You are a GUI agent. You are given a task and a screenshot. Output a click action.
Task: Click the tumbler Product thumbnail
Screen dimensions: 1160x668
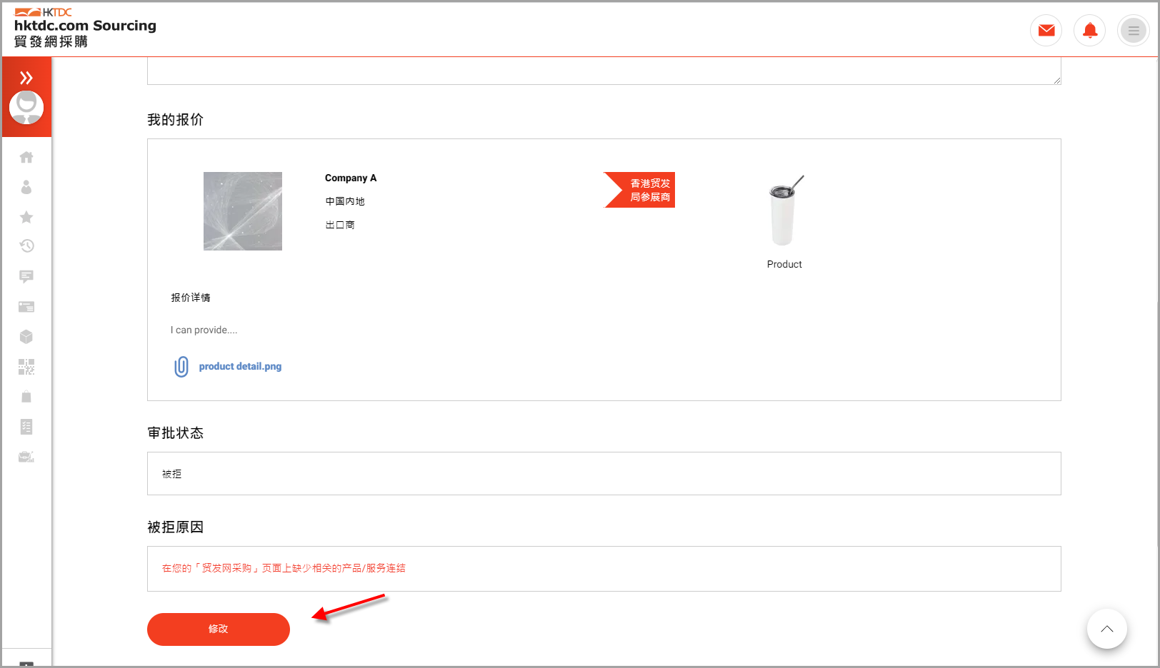[x=784, y=211]
